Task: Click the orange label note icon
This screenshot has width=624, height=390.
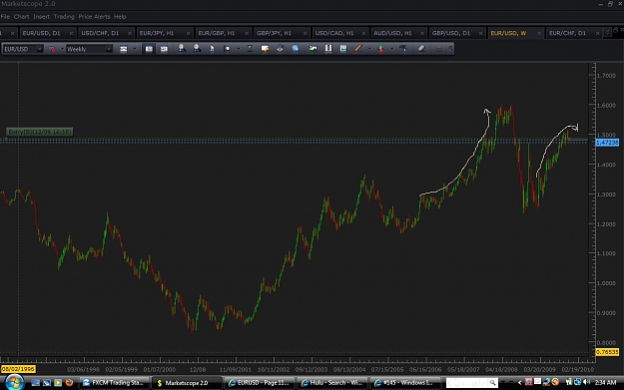Action: pyautogui.click(x=265, y=49)
